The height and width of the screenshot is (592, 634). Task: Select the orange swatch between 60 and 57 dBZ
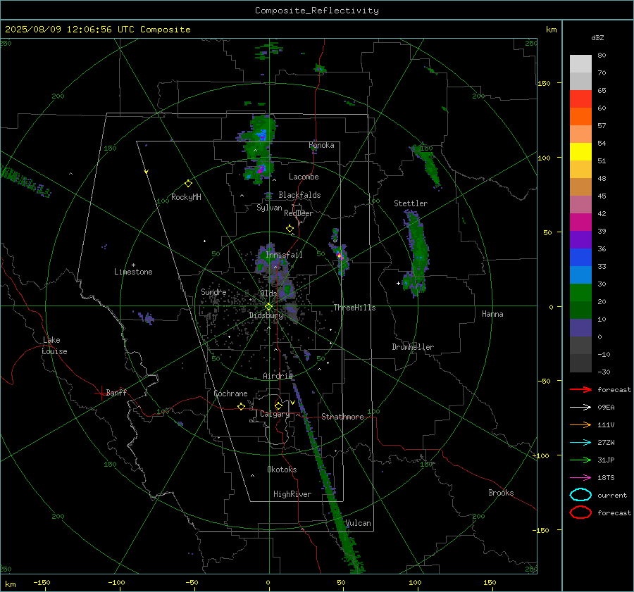point(580,117)
